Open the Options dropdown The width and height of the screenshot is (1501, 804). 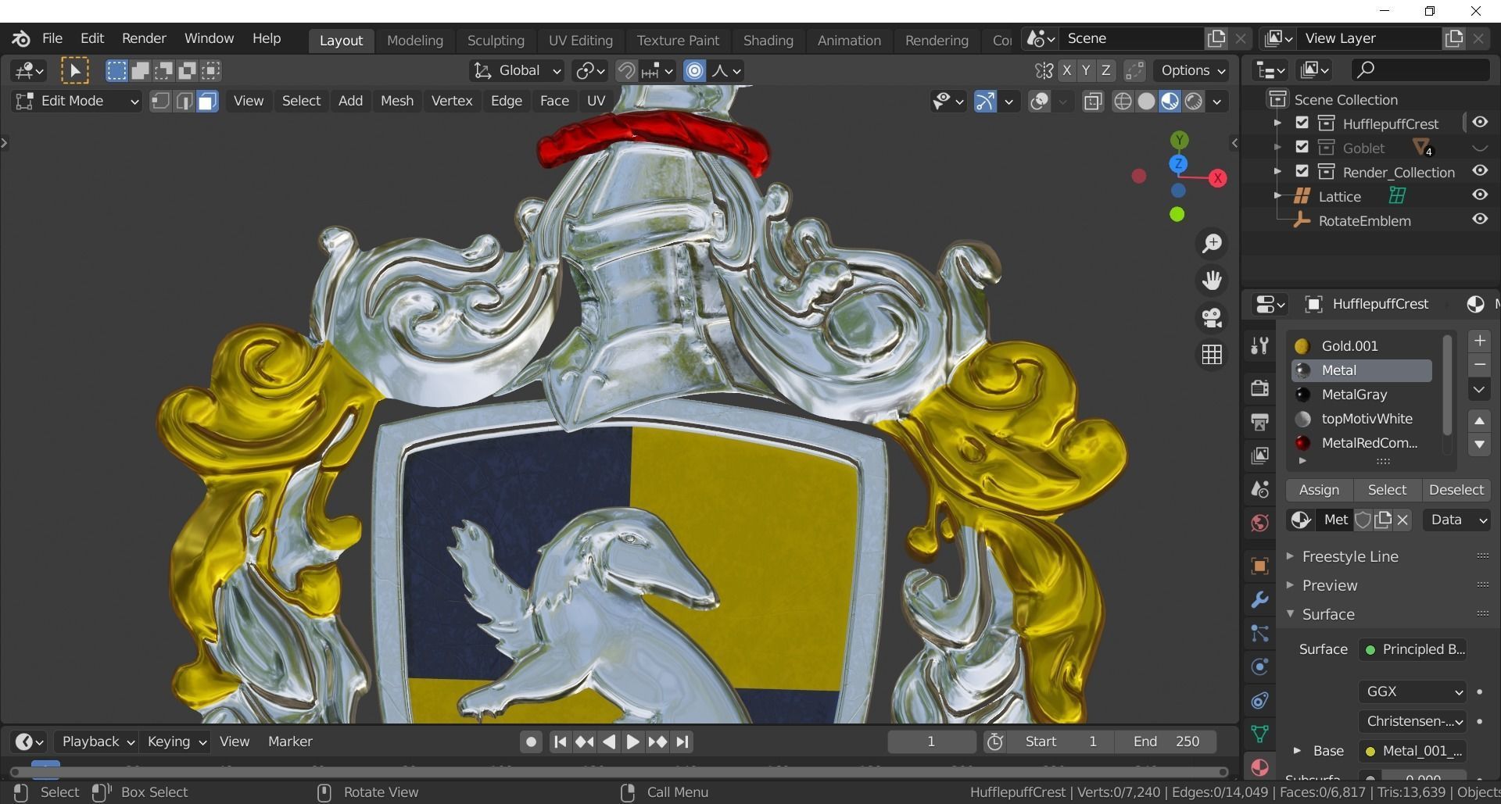(1193, 71)
